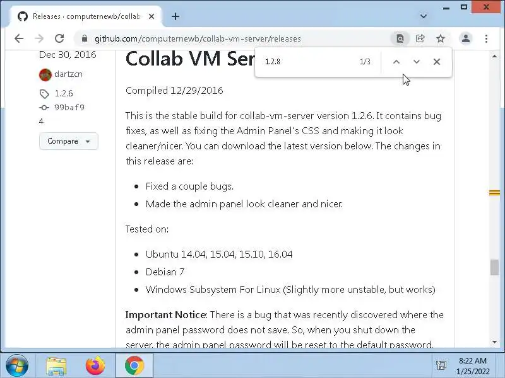This screenshot has height=378, width=505.
Task: Reload the GitHub releases page
Action: point(59,38)
